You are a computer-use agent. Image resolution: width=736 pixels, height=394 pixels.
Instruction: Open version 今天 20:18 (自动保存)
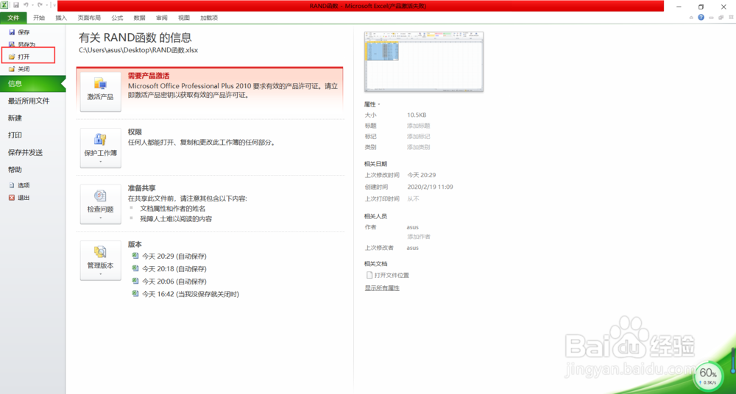169,269
